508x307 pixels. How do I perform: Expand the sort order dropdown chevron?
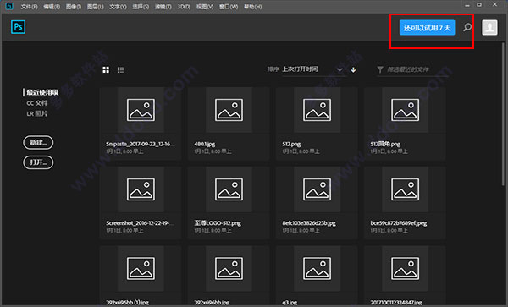(340, 69)
